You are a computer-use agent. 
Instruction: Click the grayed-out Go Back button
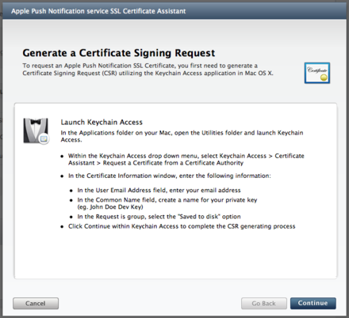[x=264, y=303]
